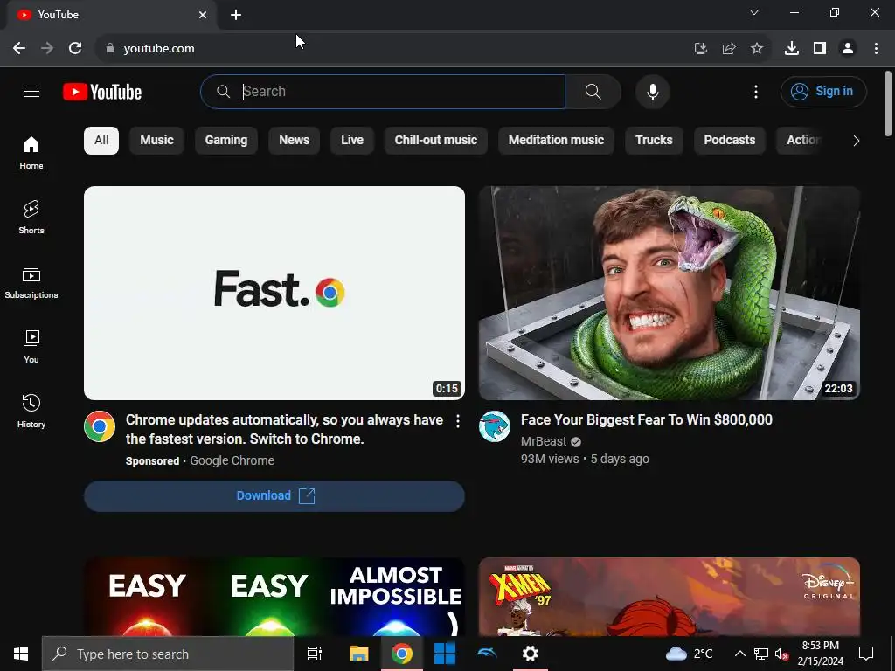
Task: Open the You section in sidebar
Action: tap(31, 346)
